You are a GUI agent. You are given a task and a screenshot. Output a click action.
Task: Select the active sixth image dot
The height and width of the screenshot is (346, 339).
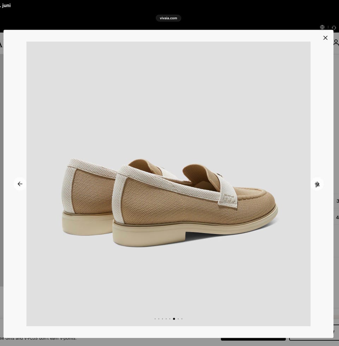(x=174, y=319)
